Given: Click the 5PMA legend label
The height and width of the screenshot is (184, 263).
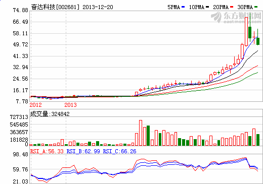Looking at the screenshot, I should [x=174, y=7].
